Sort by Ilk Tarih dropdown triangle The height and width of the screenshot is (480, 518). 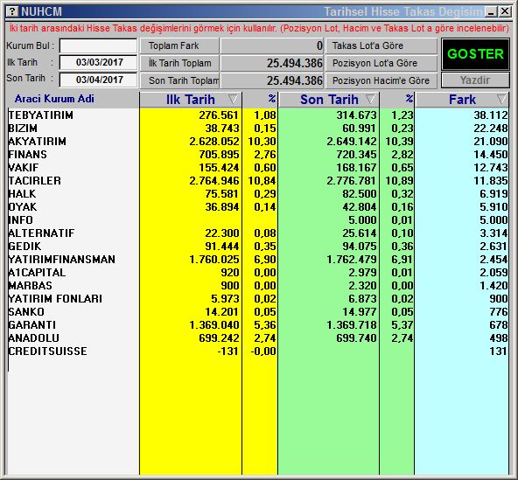[x=233, y=100]
